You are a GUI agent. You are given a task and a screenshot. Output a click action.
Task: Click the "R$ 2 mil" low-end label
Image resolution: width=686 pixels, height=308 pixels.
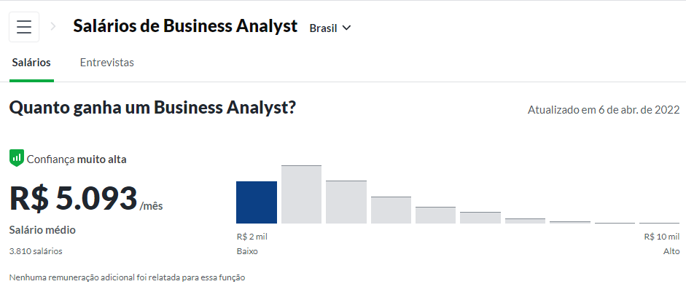coord(252,237)
